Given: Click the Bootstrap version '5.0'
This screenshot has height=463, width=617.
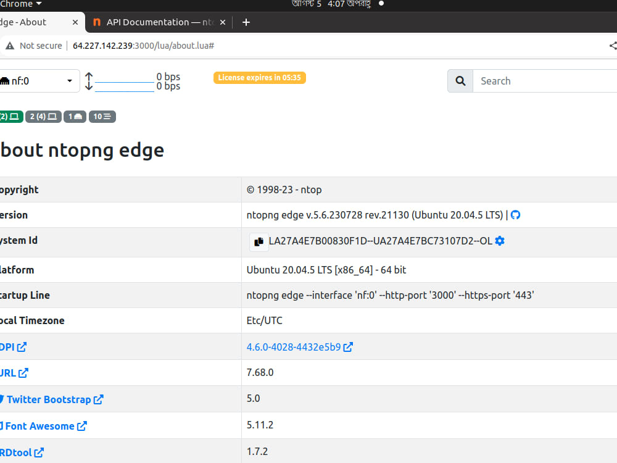Looking at the screenshot, I should [x=254, y=398].
